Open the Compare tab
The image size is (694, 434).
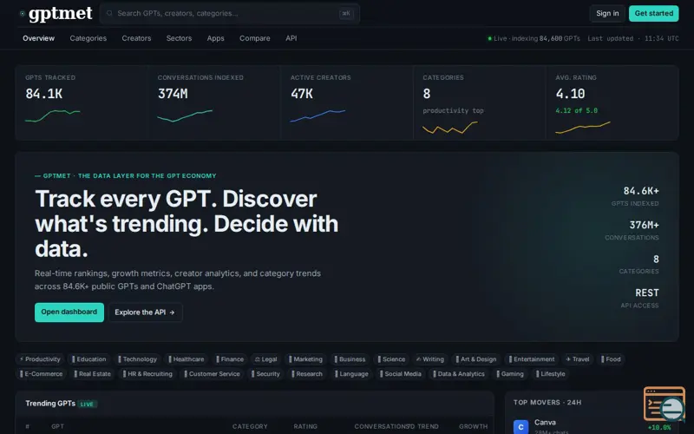[254, 38]
